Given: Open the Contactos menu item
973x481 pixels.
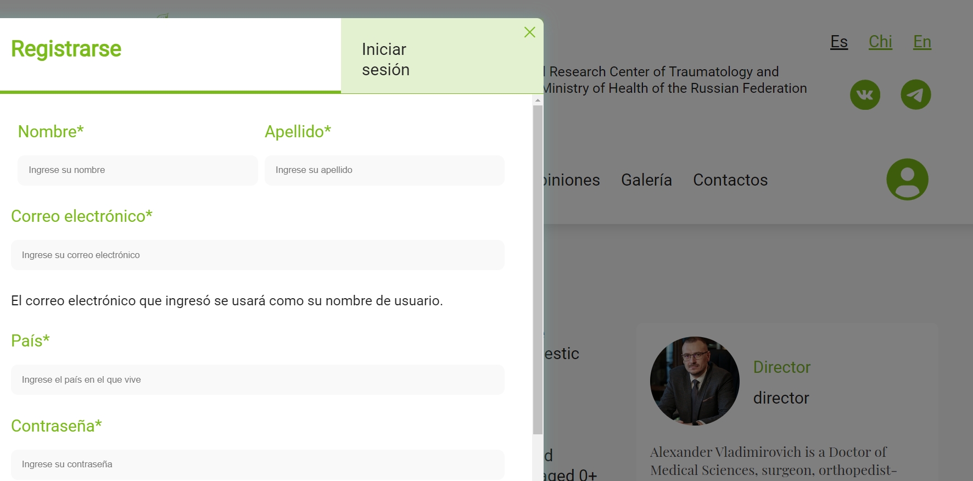Looking at the screenshot, I should (x=730, y=180).
